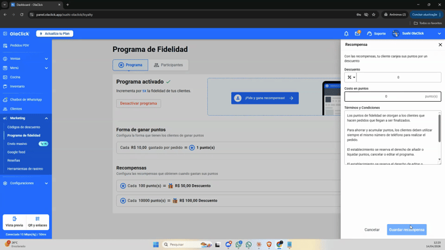
Task: Click star icon in 10000 punto(s) reward row
Action: (123, 201)
